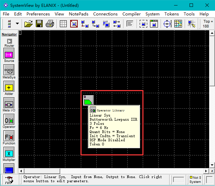This screenshot has width=215, height=186.
Task: Click the Save floppy disk icon
Action: [39, 24]
